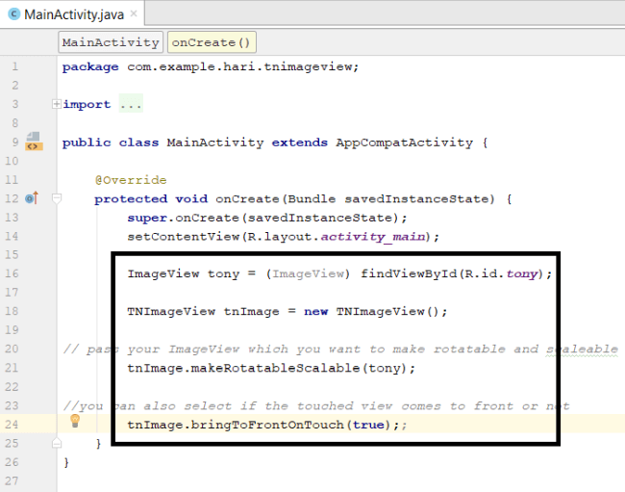Click the AppCompatActivity class name

404,142
